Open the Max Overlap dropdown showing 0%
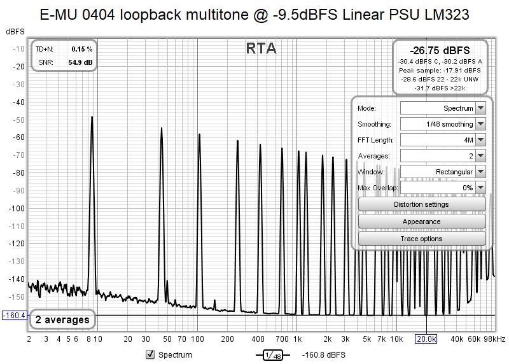The image size is (509, 364). [x=443, y=188]
